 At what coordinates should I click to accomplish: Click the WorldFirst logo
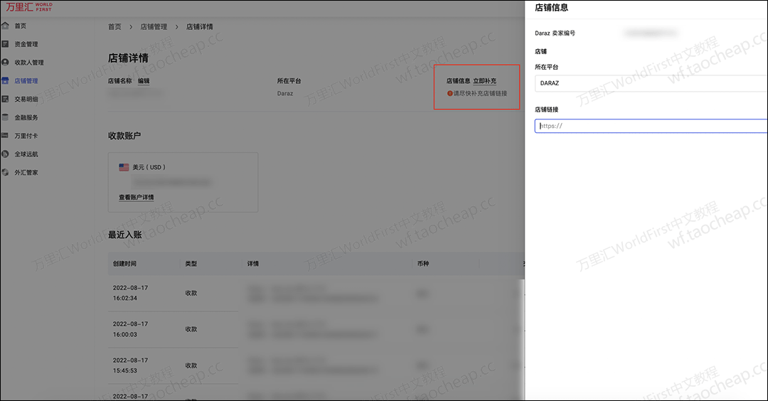pos(28,7)
